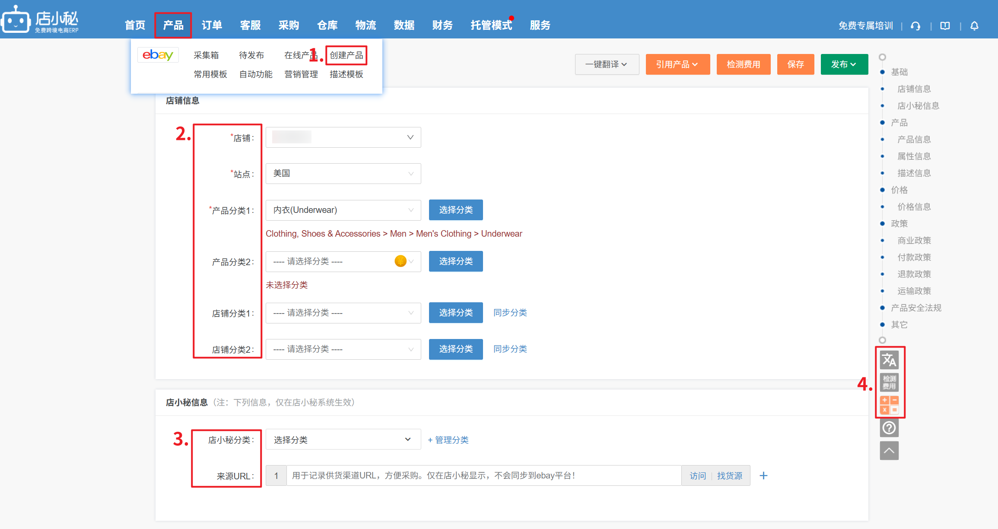Click the 来源URL input field
The height and width of the screenshot is (529, 998).
point(483,475)
